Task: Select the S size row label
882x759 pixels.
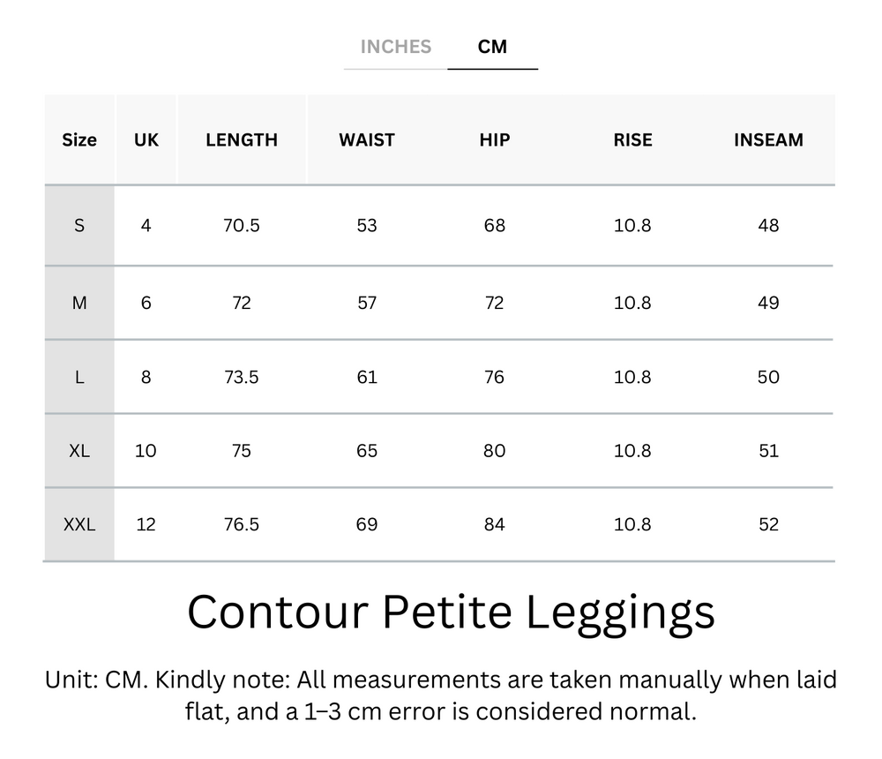Action: (x=79, y=226)
